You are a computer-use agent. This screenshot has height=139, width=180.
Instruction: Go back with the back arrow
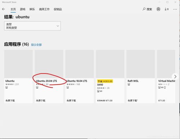[4, 9]
